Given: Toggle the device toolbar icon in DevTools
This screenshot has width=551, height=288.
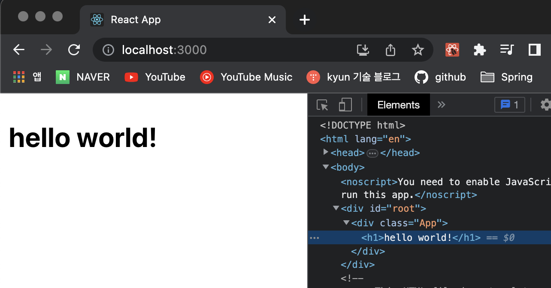Looking at the screenshot, I should [345, 105].
